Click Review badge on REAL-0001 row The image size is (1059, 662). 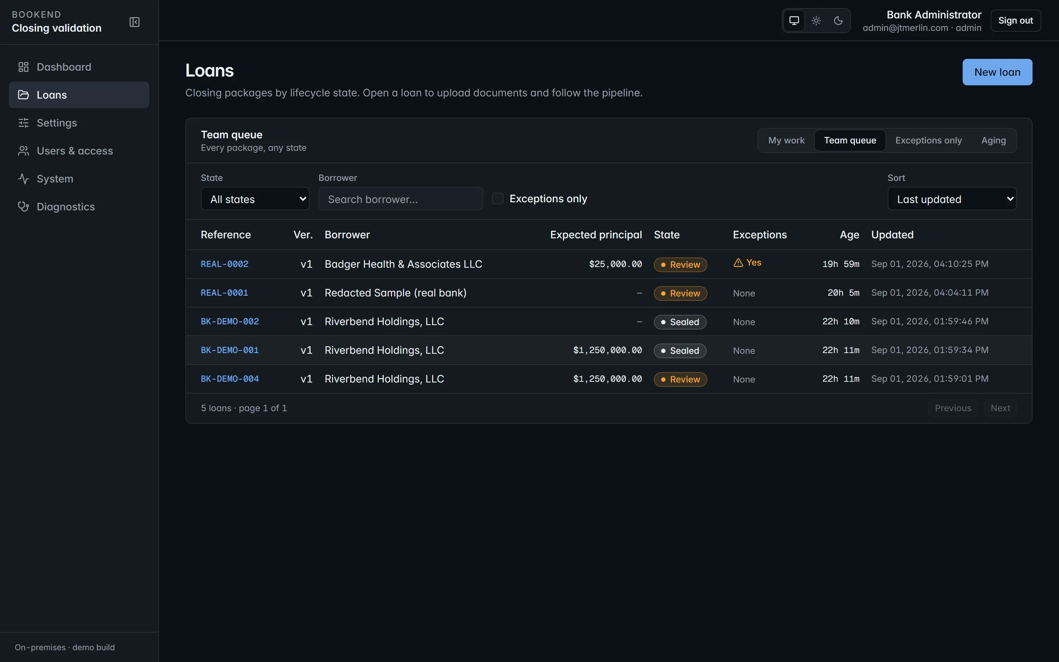tap(680, 293)
